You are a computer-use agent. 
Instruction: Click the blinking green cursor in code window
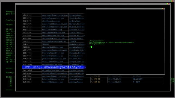[91, 47]
